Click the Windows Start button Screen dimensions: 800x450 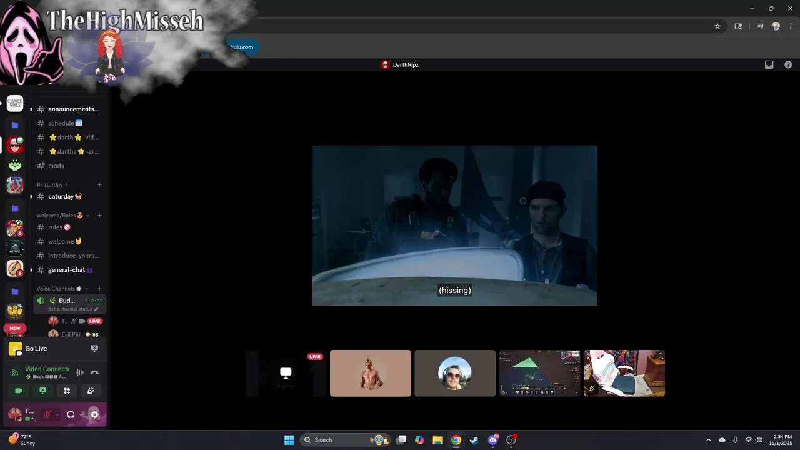point(289,440)
